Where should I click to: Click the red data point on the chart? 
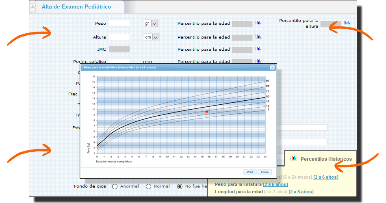[207, 112]
